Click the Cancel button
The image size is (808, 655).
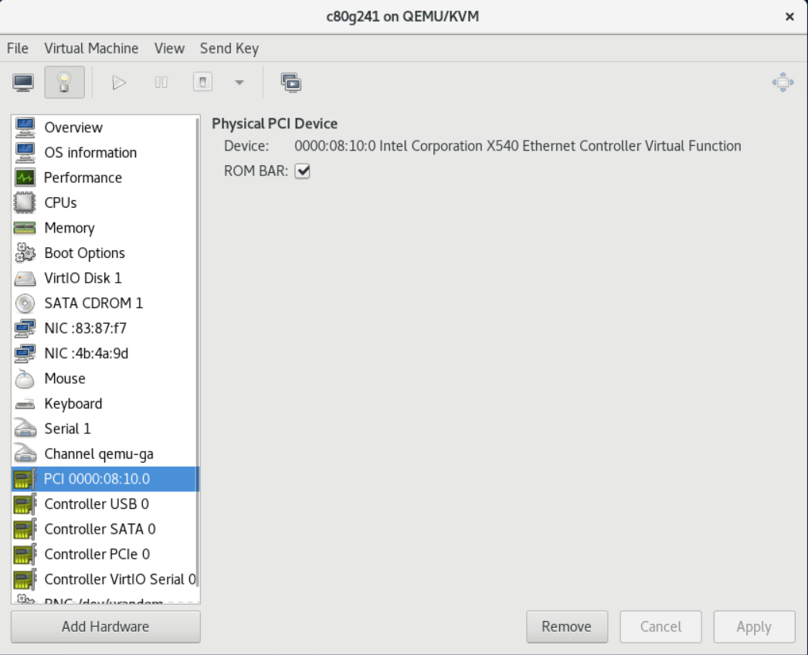pyautogui.click(x=660, y=626)
